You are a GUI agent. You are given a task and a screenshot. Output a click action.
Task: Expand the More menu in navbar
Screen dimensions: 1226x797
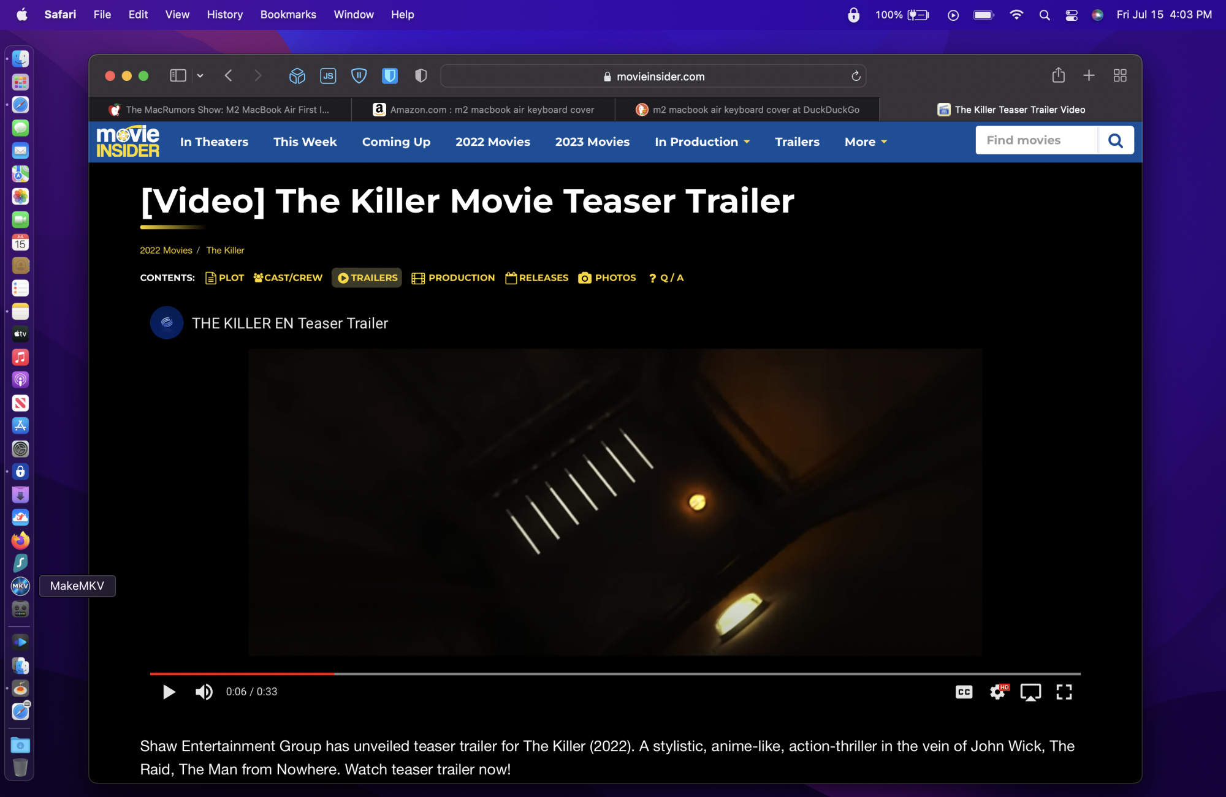pyautogui.click(x=866, y=142)
